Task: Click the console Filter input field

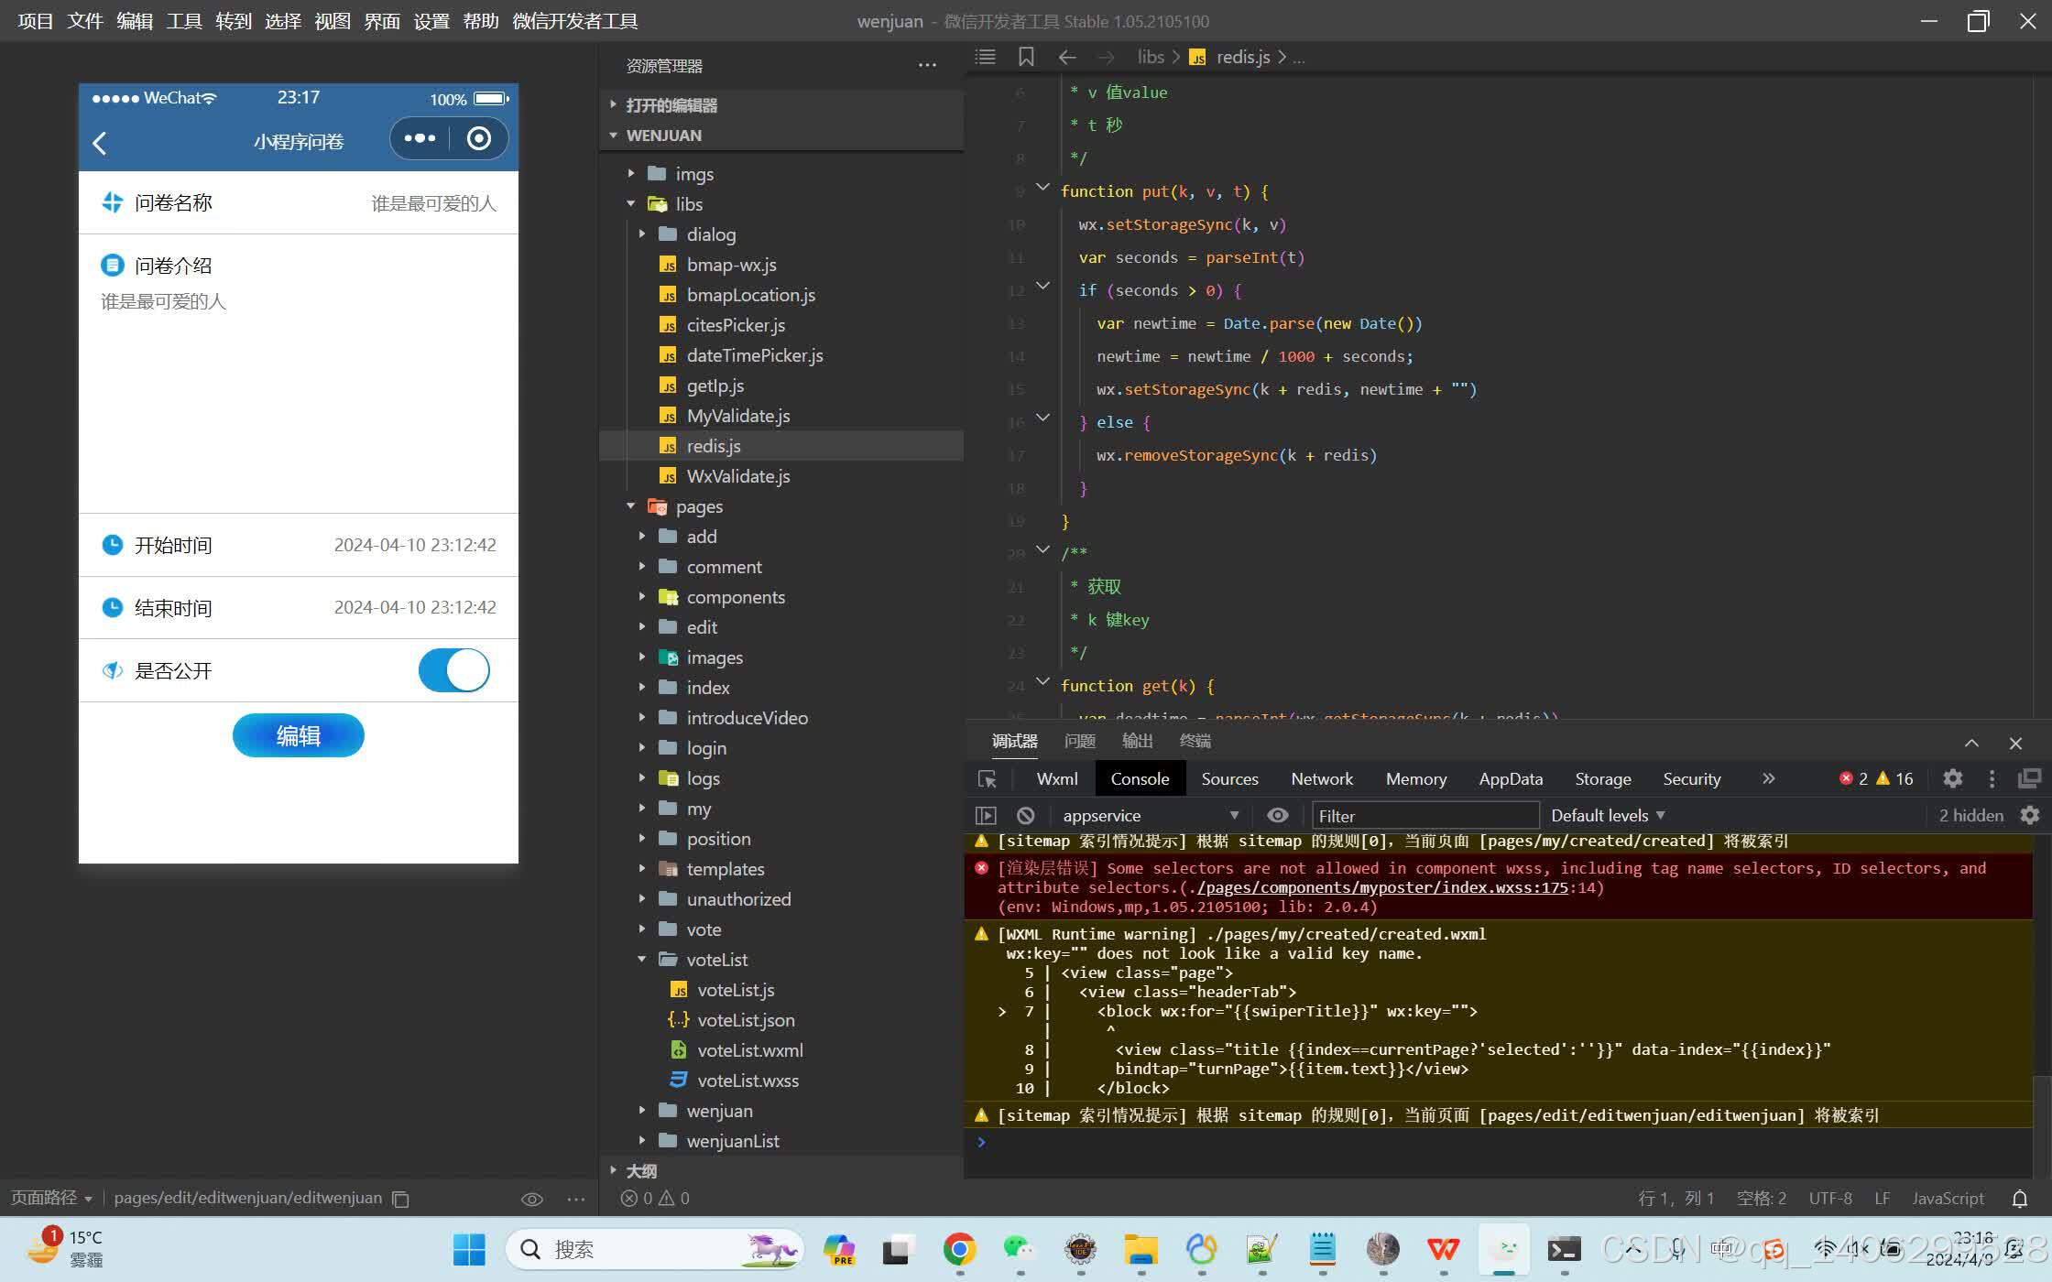Action: click(1424, 815)
